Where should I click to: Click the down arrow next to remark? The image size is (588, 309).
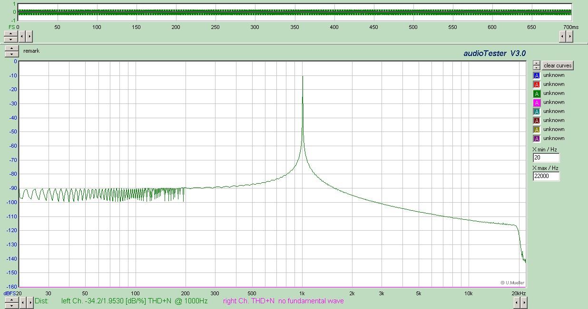coord(11,54)
